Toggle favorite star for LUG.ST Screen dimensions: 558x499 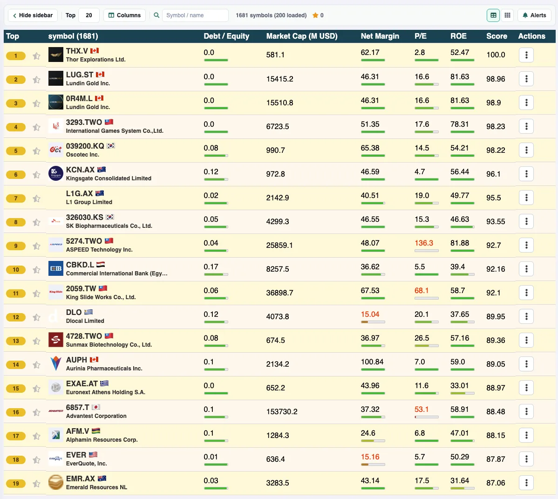[x=36, y=80]
